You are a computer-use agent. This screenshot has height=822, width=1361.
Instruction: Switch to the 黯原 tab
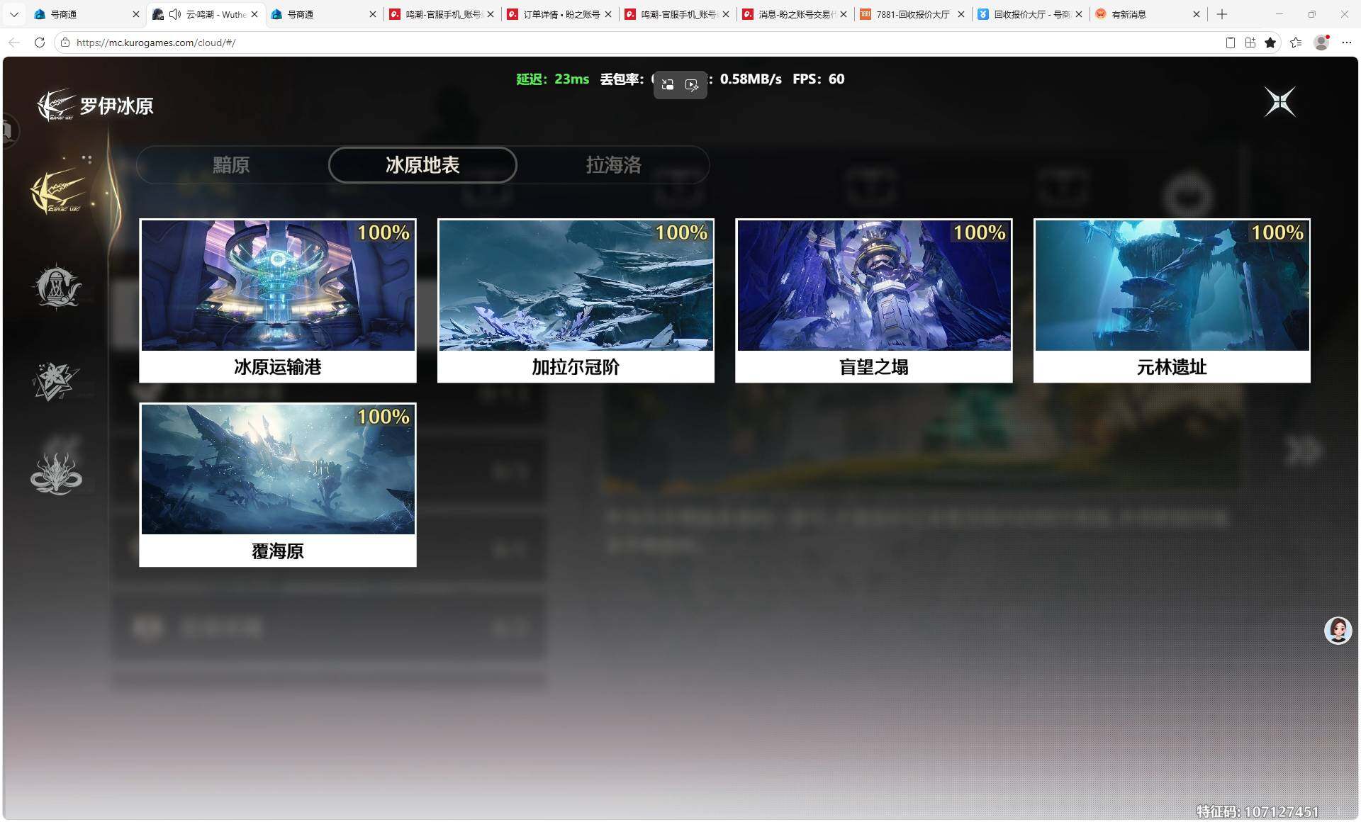231,165
